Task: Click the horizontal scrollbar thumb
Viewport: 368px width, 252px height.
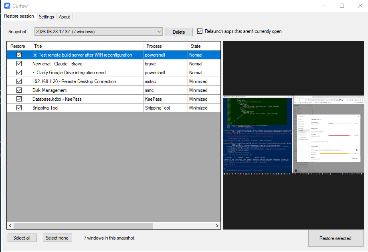Action: click(83, 226)
